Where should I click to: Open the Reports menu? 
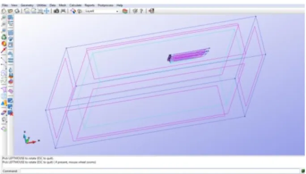[89, 5]
